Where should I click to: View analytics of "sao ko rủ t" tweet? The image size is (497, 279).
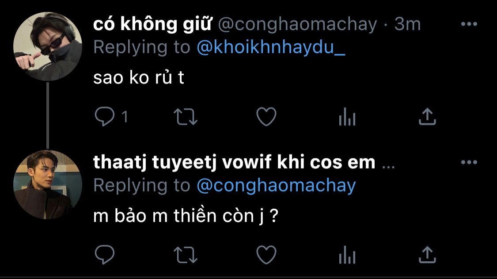point(347,118)
